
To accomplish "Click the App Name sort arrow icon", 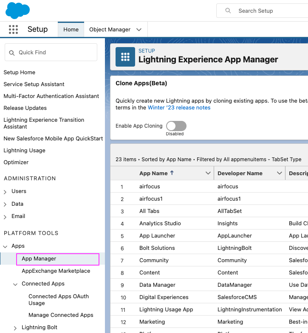I will pyautogui.click(x=172, y=173).
